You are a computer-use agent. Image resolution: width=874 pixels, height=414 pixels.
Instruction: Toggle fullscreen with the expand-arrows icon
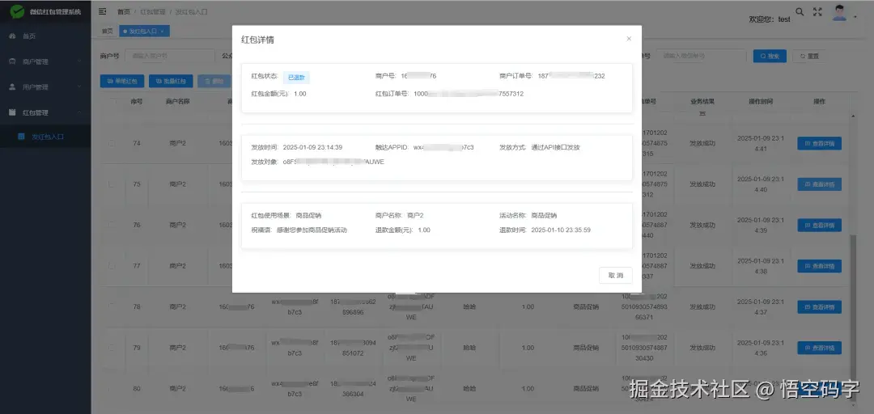click(x=817, y=11)
